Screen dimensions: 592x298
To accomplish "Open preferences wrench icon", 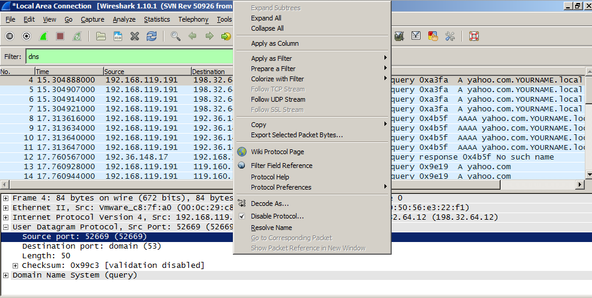I will point(449,36).
